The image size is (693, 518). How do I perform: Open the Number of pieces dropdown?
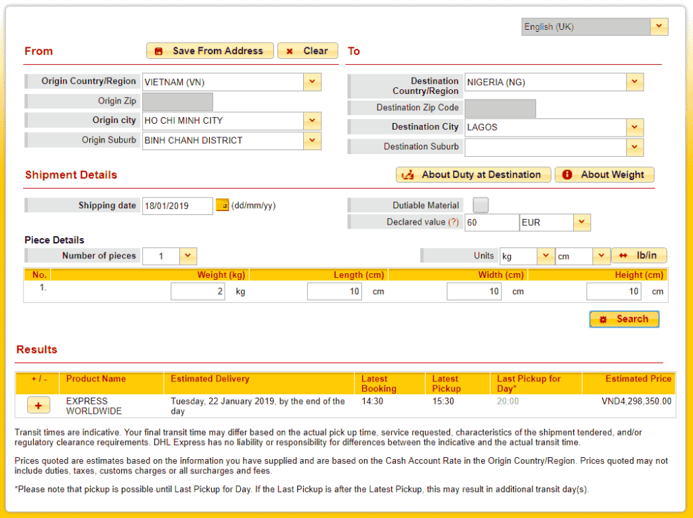pos(188,256)
